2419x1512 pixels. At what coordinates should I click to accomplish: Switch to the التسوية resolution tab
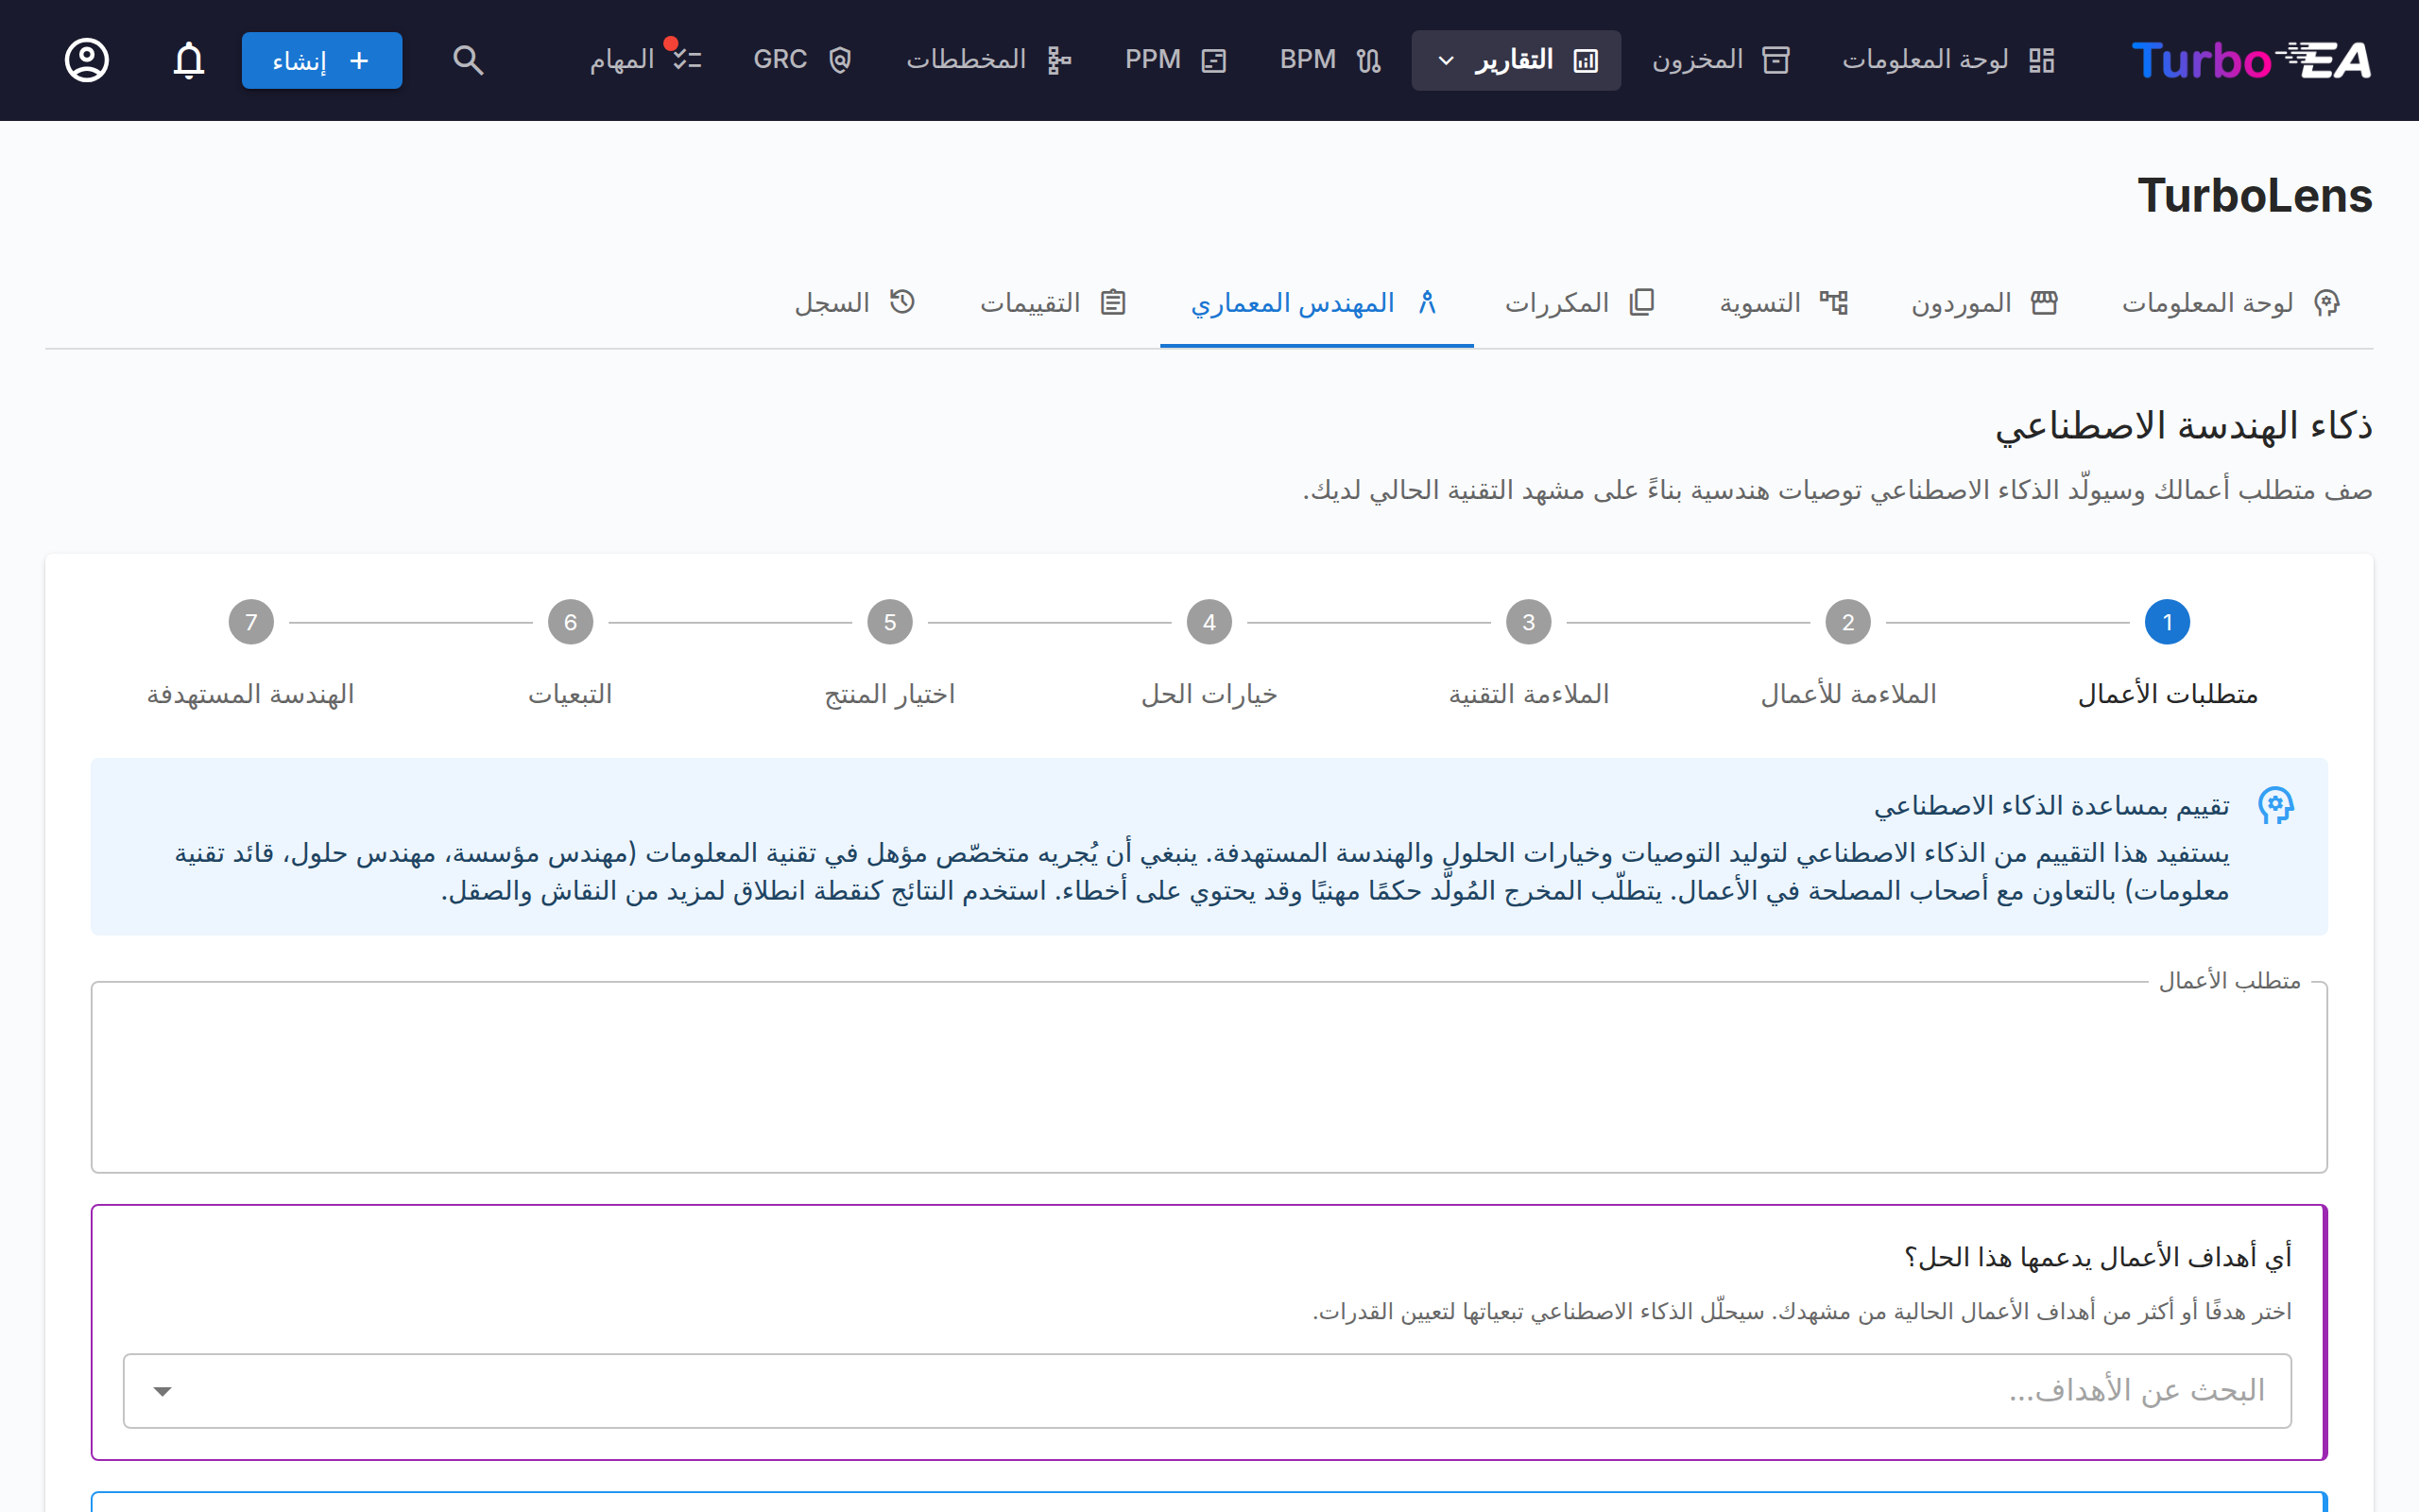1783,303
